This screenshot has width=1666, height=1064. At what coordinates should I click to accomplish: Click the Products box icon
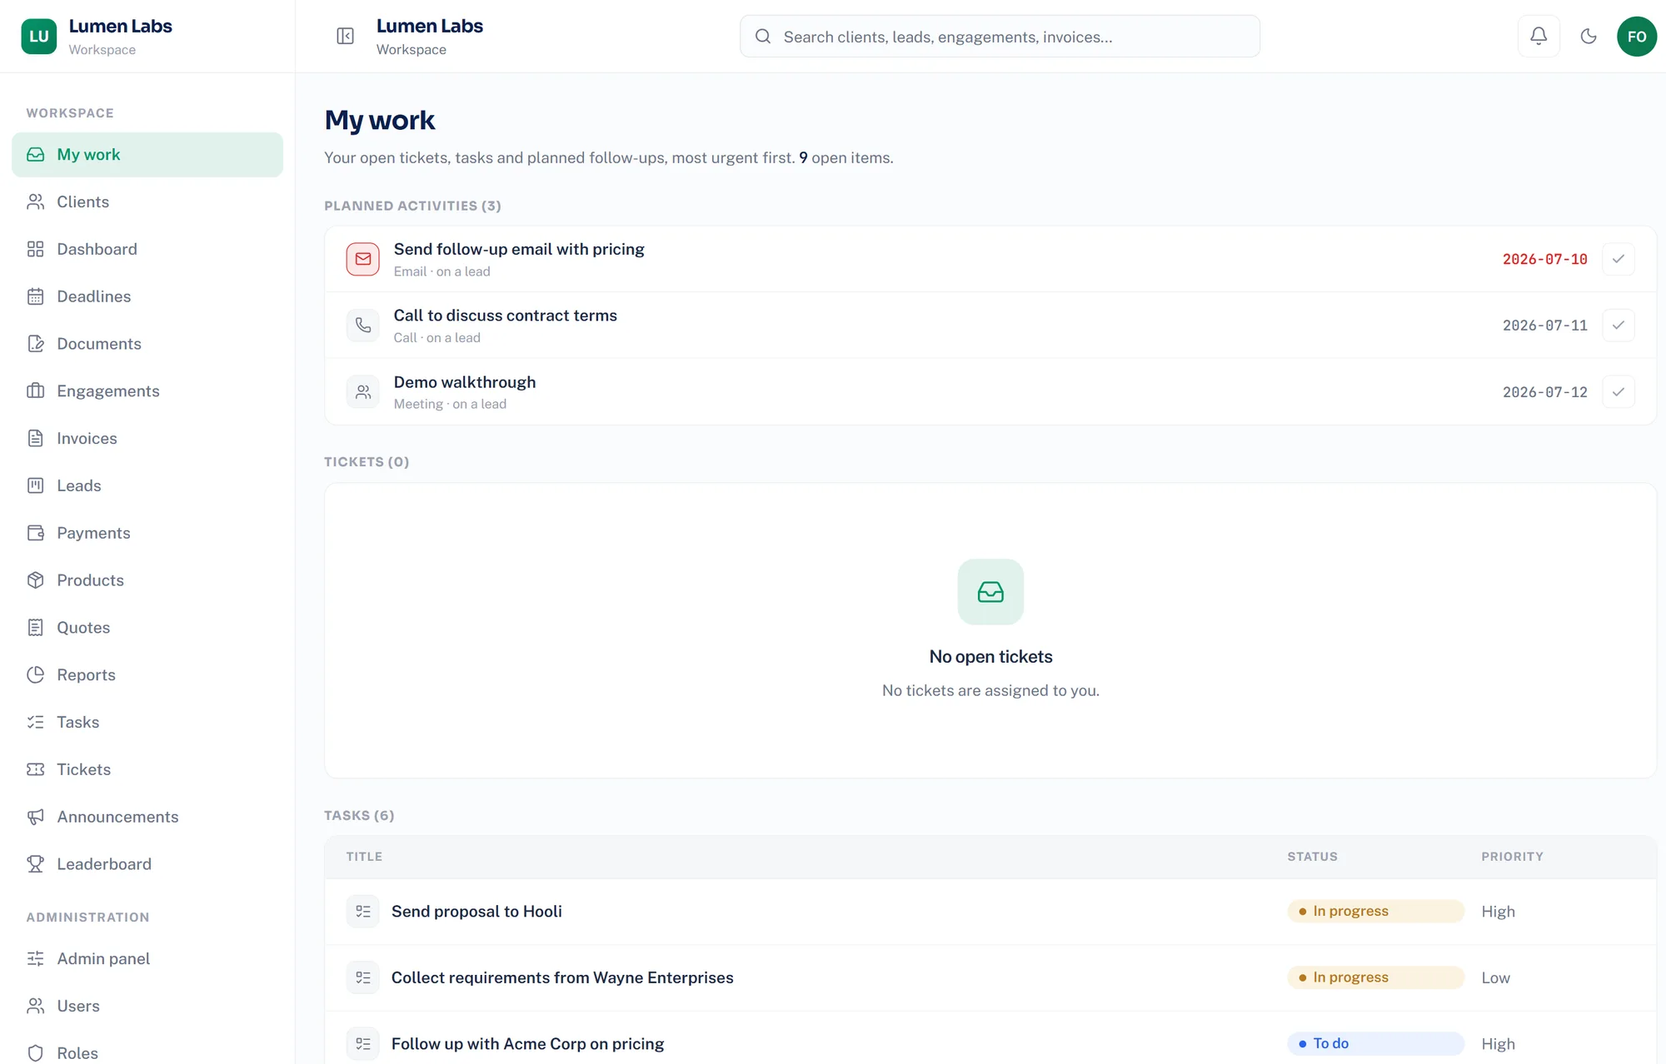[x=35, y=580]
